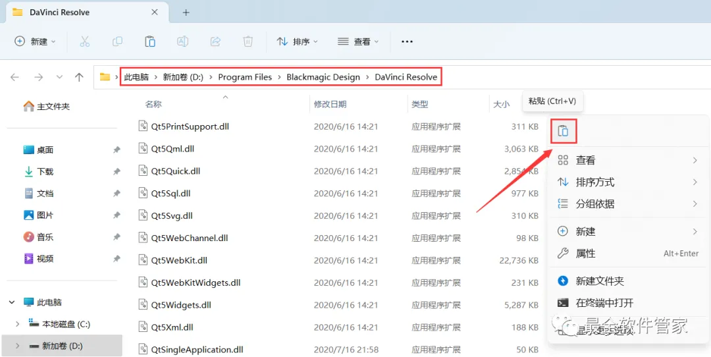Select file Qt5Sql.dll

click(x=171, y=193)
